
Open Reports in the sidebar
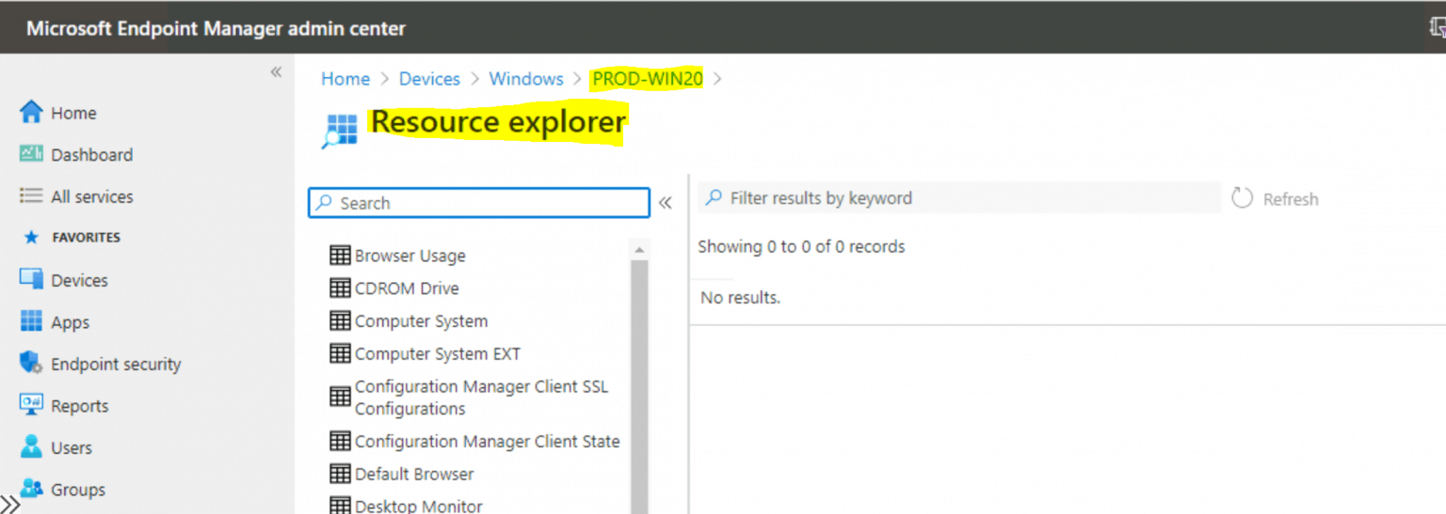(x=79, y=406)
